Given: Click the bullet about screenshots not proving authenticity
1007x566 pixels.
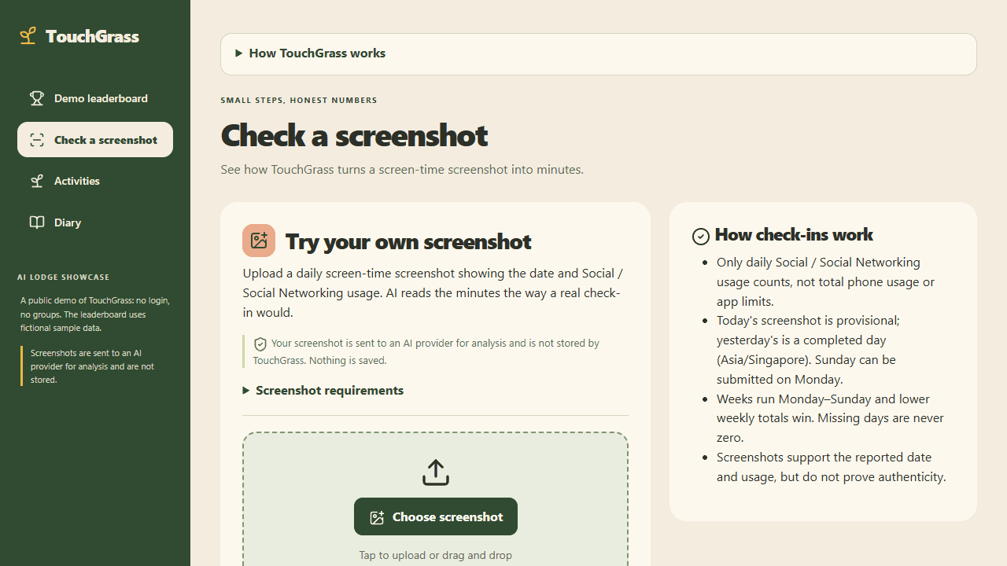Looking at the screenshot, I should (x=831, y=467).
